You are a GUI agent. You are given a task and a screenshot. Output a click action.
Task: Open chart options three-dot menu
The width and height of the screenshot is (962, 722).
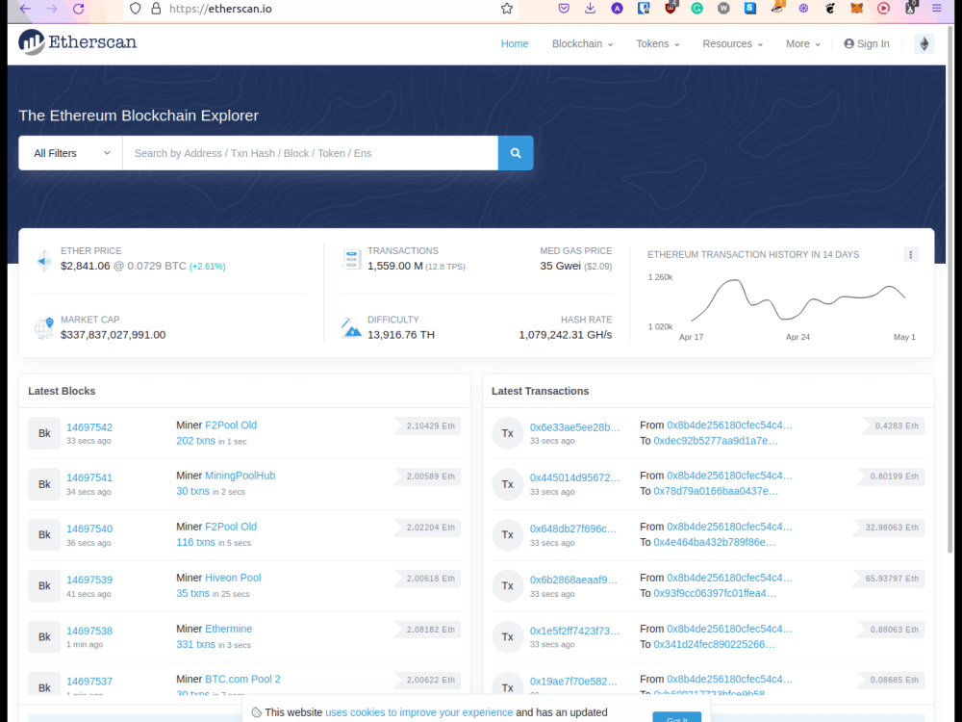[x=910, y=254]
